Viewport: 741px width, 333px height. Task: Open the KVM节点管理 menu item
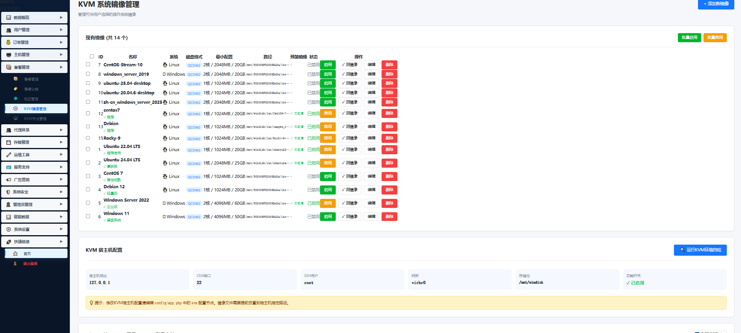36,118
